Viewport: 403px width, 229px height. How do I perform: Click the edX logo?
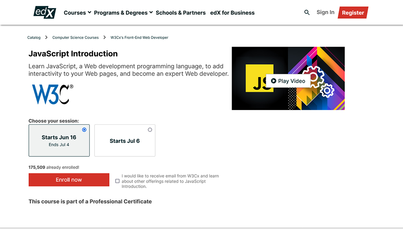coord(45,12)
